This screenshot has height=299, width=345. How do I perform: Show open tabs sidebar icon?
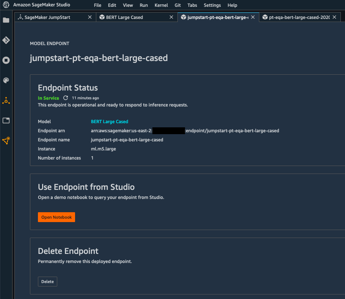pyautogui.click(x=6, y=121)
